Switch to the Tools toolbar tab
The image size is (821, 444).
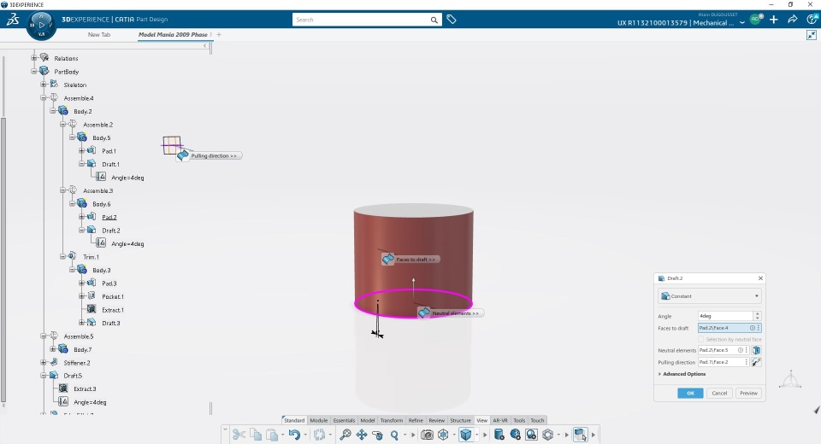(519, 420)
